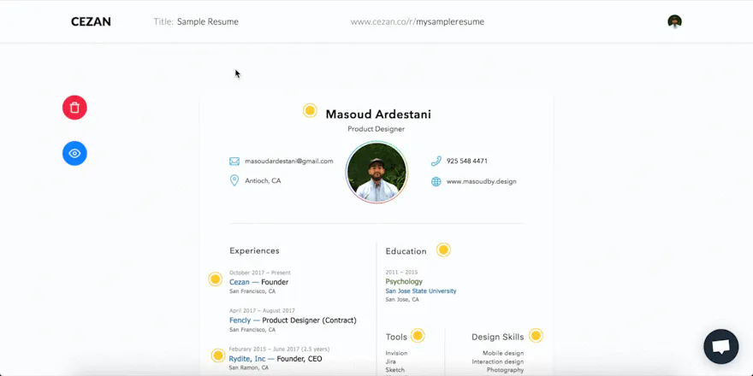Select the name Masoud Ardestani

(378, 115)
